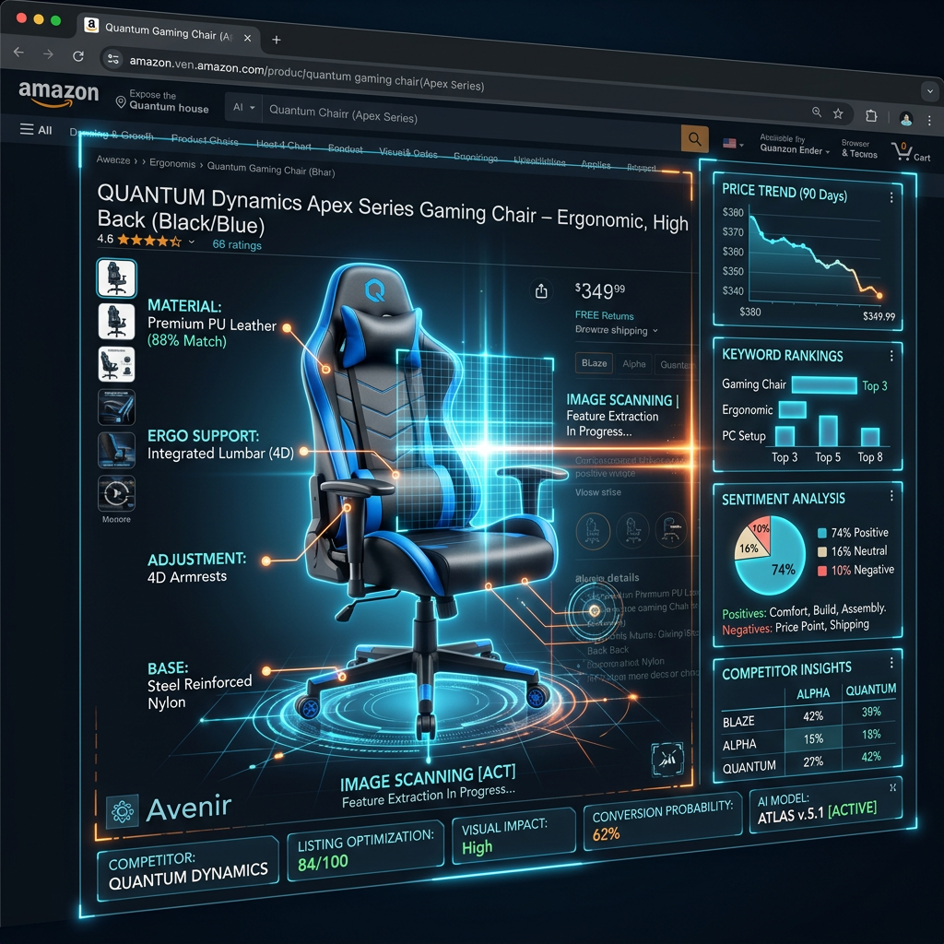Close the AI Model ATLAS panel
Viewport: 944px width, 944px height.
tap(892, 787)
